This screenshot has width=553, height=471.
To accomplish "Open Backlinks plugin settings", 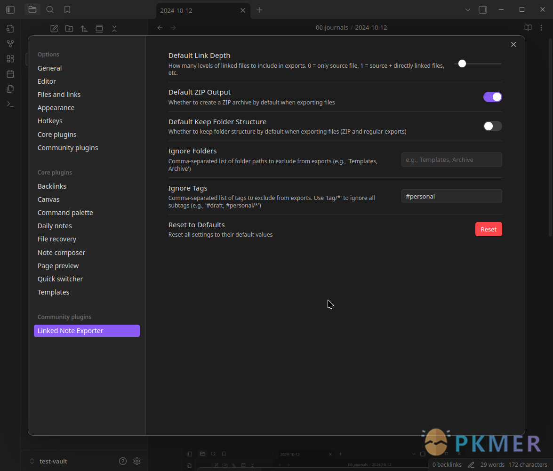I will click(x=52, y=186).
